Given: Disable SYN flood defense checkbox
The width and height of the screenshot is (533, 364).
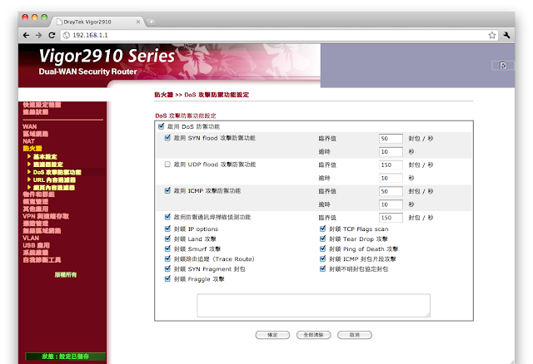Looking at the screenshot, I should click(167, 138).
